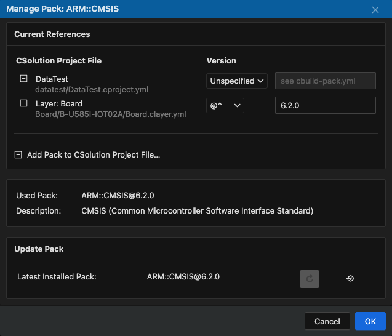
Task: Click the Description: label
Action: click(x=39, y=210)
